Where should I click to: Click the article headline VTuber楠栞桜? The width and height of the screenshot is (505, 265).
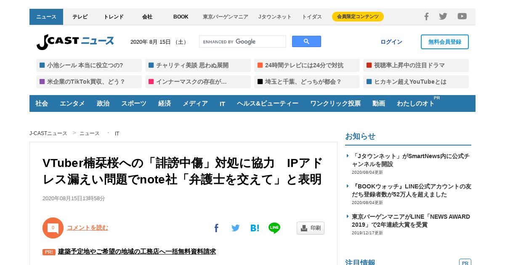point(183,171)
